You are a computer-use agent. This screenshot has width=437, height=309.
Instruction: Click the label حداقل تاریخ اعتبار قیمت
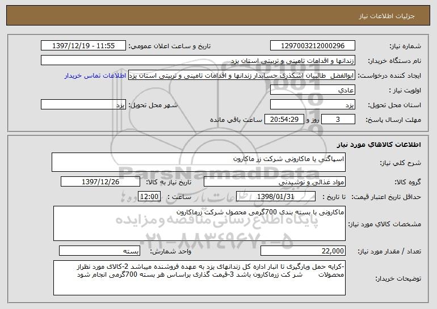click(x=386, y=197)
